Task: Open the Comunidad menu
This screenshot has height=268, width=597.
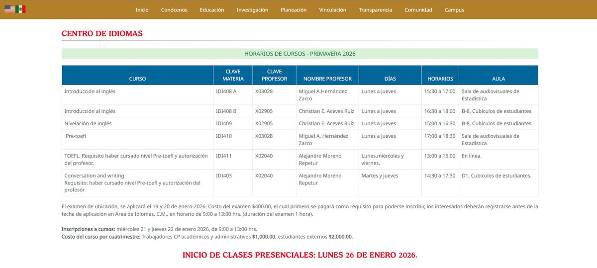Action: (x=418, y=9)
